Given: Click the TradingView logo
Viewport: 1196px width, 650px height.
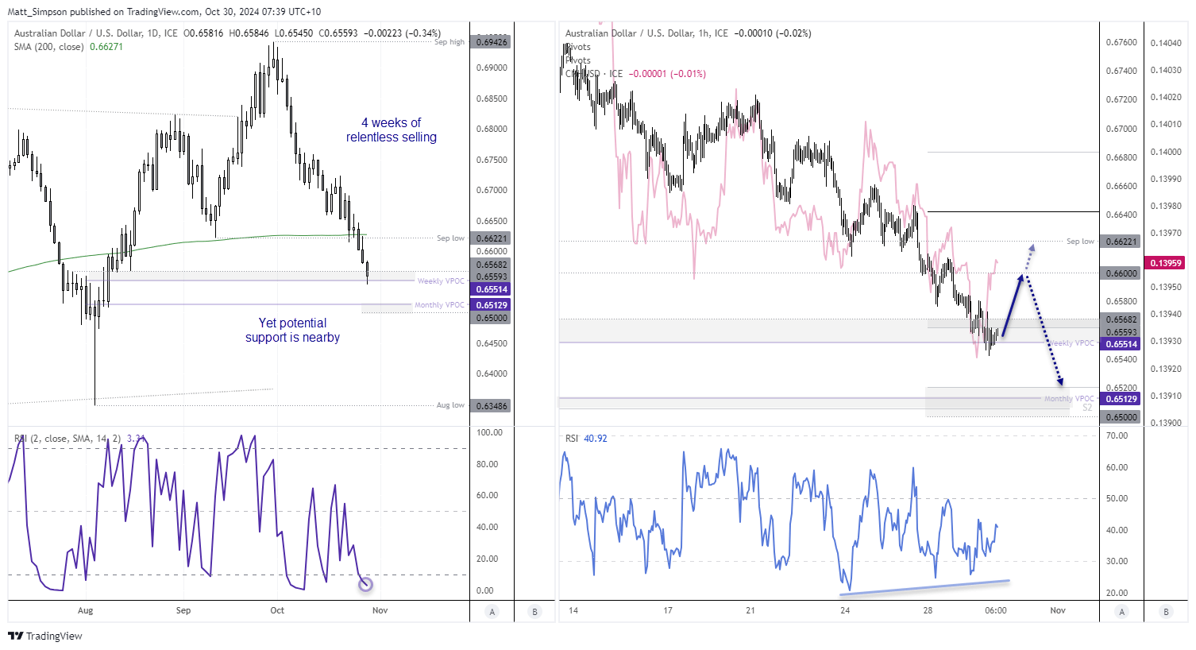Looking at the screenshot, I should coord(45,636).
